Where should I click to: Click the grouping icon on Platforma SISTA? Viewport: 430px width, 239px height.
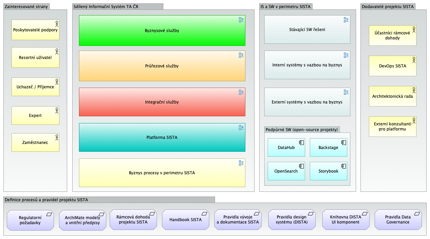point(241,128)
